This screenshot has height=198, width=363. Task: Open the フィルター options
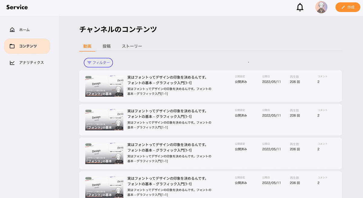click(98, 63)
